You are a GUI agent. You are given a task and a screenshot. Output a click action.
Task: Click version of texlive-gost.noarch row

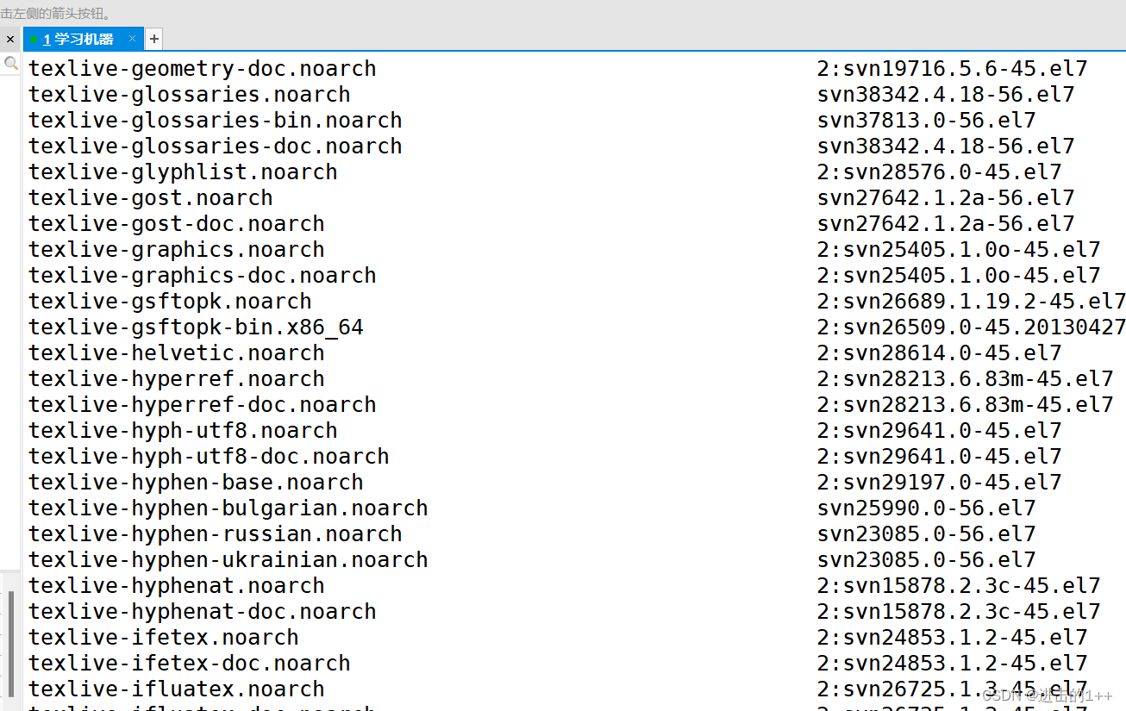(946, 198)
